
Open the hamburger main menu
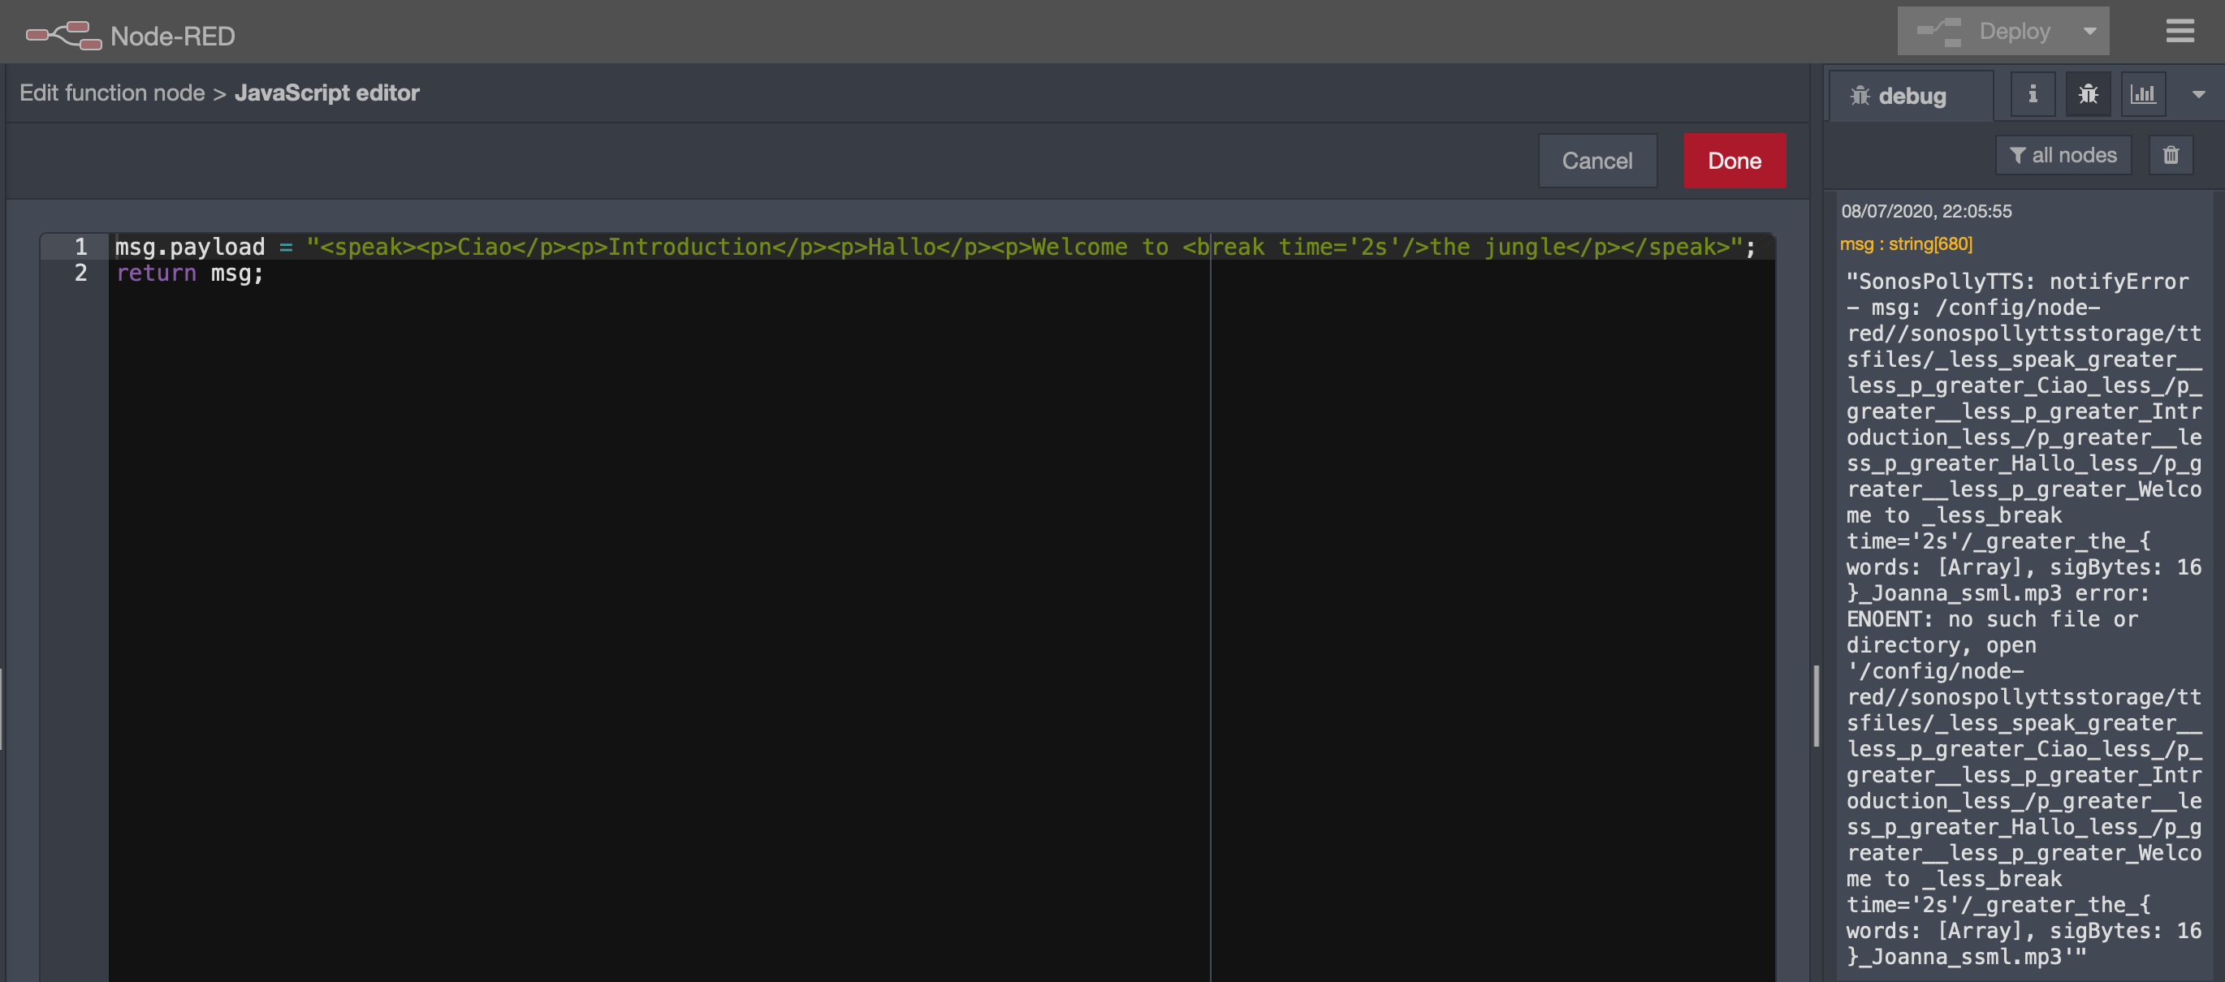click(x=2180, y=32)
